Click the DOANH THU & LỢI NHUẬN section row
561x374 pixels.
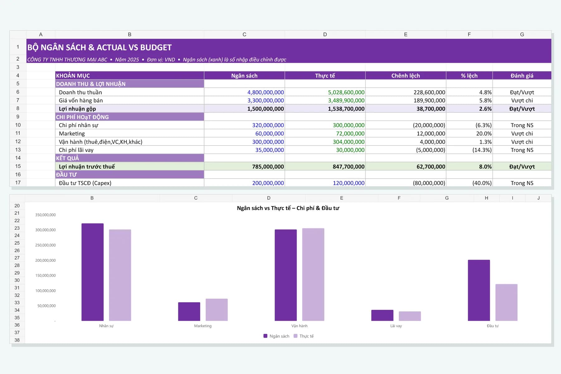pos(130,84)
